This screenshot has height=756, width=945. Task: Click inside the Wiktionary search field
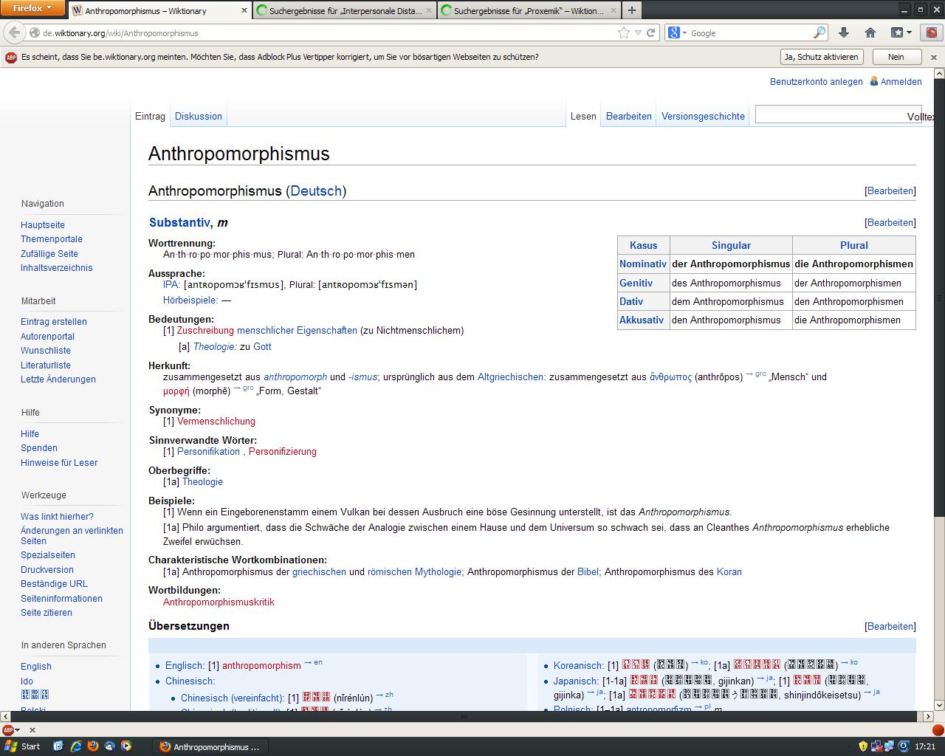827,114
